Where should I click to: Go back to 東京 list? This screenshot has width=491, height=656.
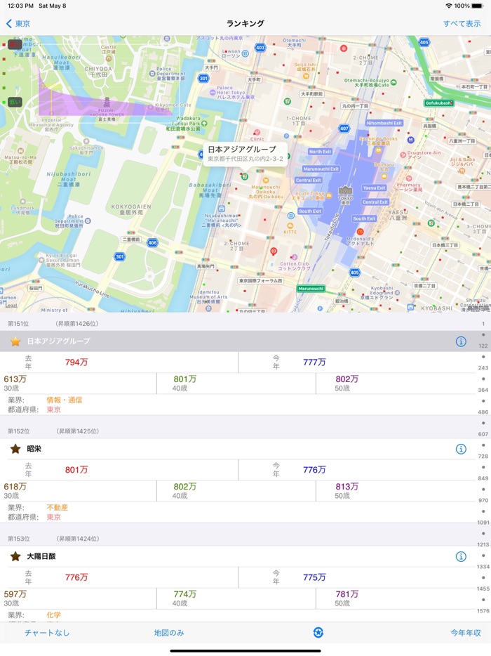point(18,24)
